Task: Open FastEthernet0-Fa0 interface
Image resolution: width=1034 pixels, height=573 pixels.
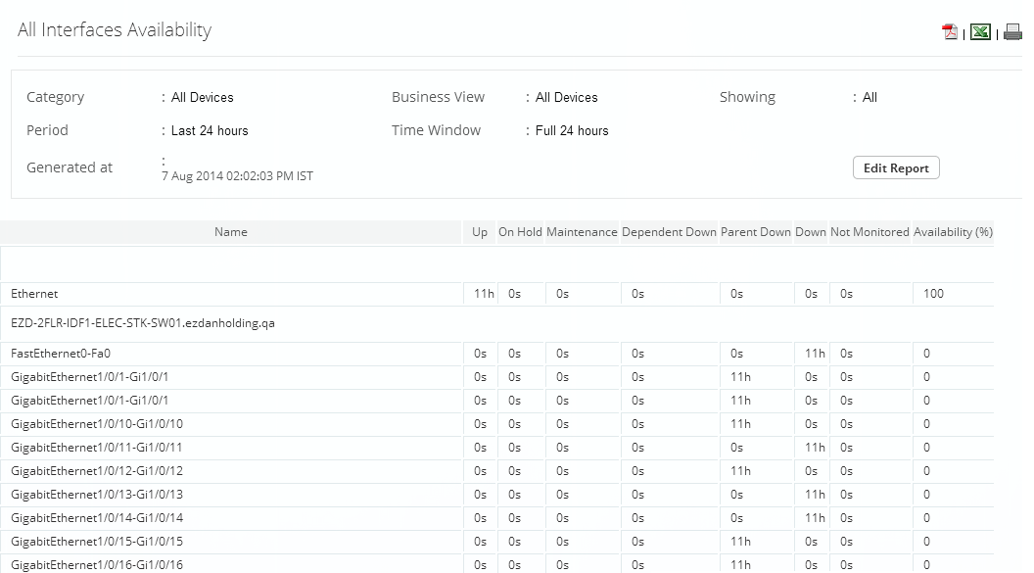Action: point(68,354)
